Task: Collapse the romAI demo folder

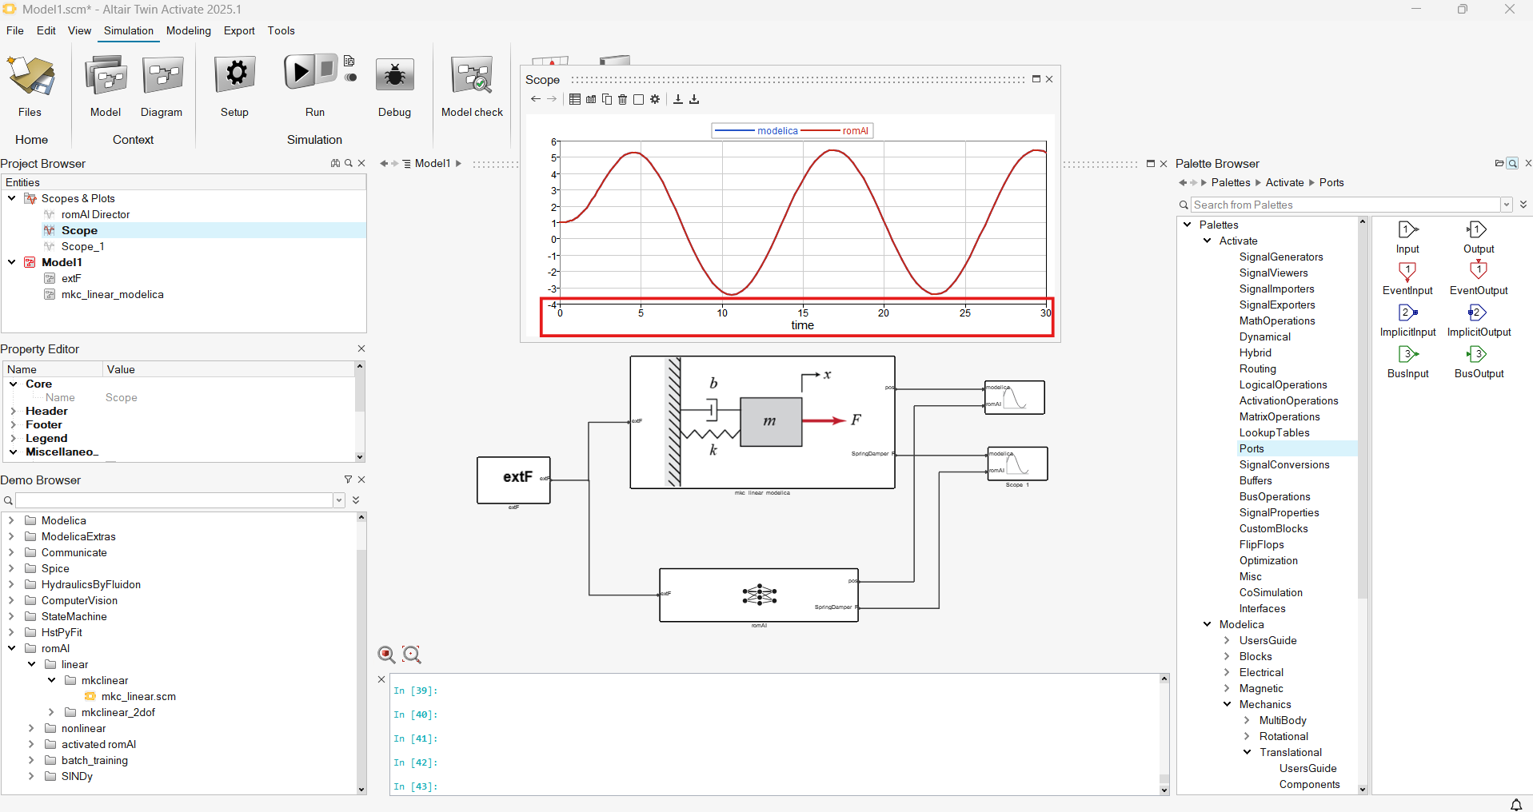Action: coord(11,648)
